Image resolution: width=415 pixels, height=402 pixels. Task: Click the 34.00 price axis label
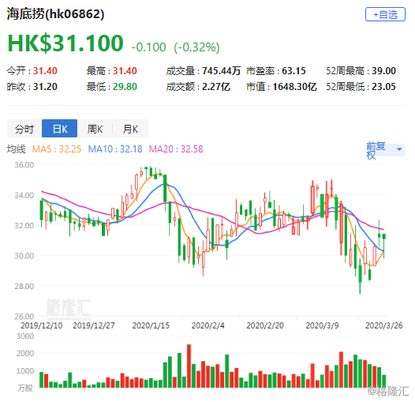pyautogui.click(x=24, y=196)
